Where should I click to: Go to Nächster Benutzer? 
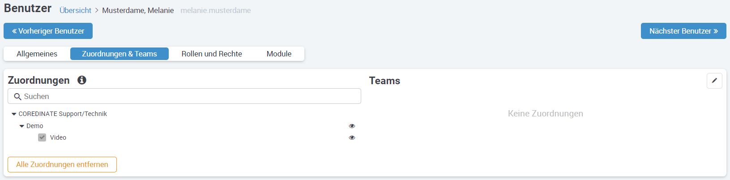tap(683, 31)
